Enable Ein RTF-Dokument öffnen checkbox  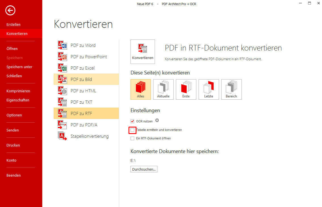pos(132,138)
